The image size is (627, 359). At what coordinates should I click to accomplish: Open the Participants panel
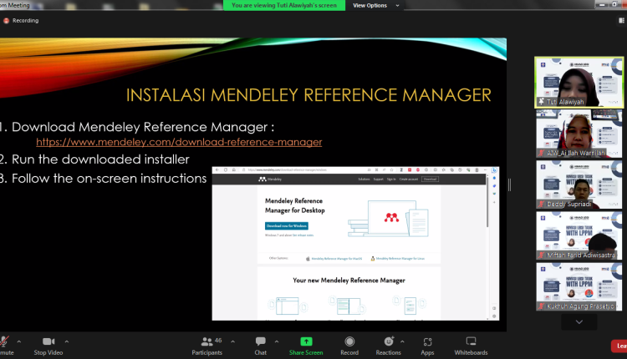pyautogui.click(x=206, y=346)
